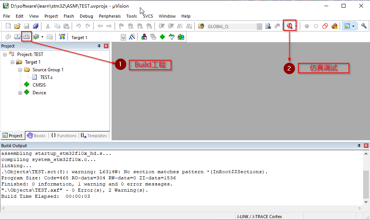Translate the current file with the first build-toolbar icon
This screenshot has width=370, height=220.
pos(8,37)
